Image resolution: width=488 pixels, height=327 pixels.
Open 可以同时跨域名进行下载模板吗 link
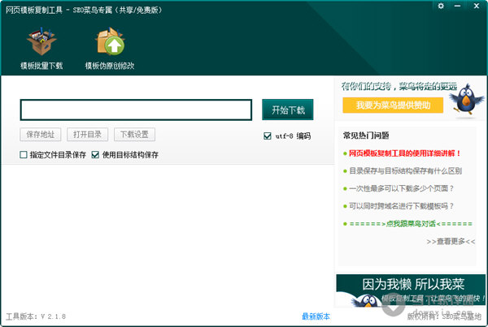(x=401, y=206)
